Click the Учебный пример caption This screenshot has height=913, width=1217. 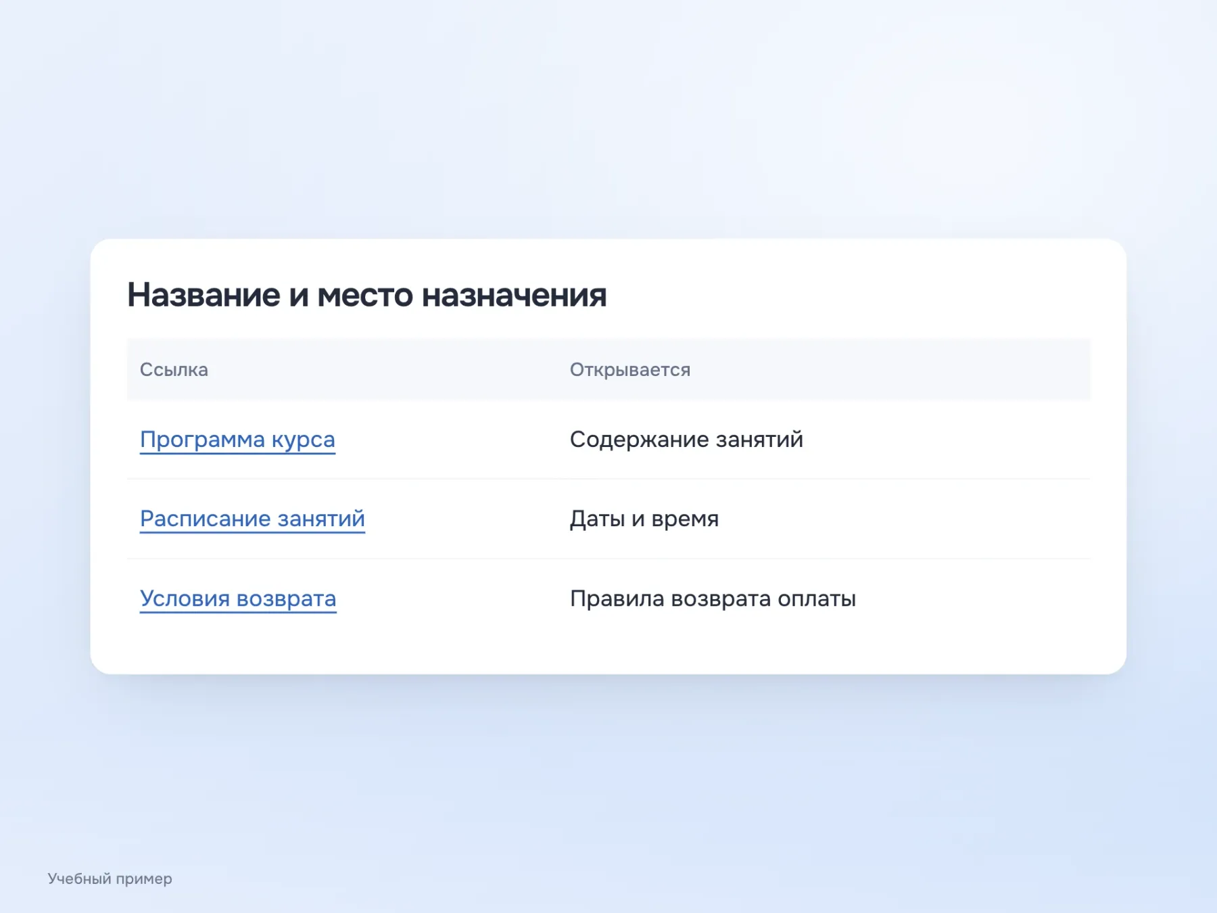pos(110,879)
